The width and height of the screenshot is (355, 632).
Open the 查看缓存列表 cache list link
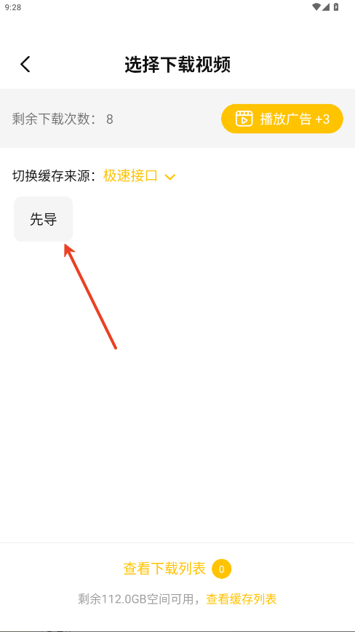(242, 599)
